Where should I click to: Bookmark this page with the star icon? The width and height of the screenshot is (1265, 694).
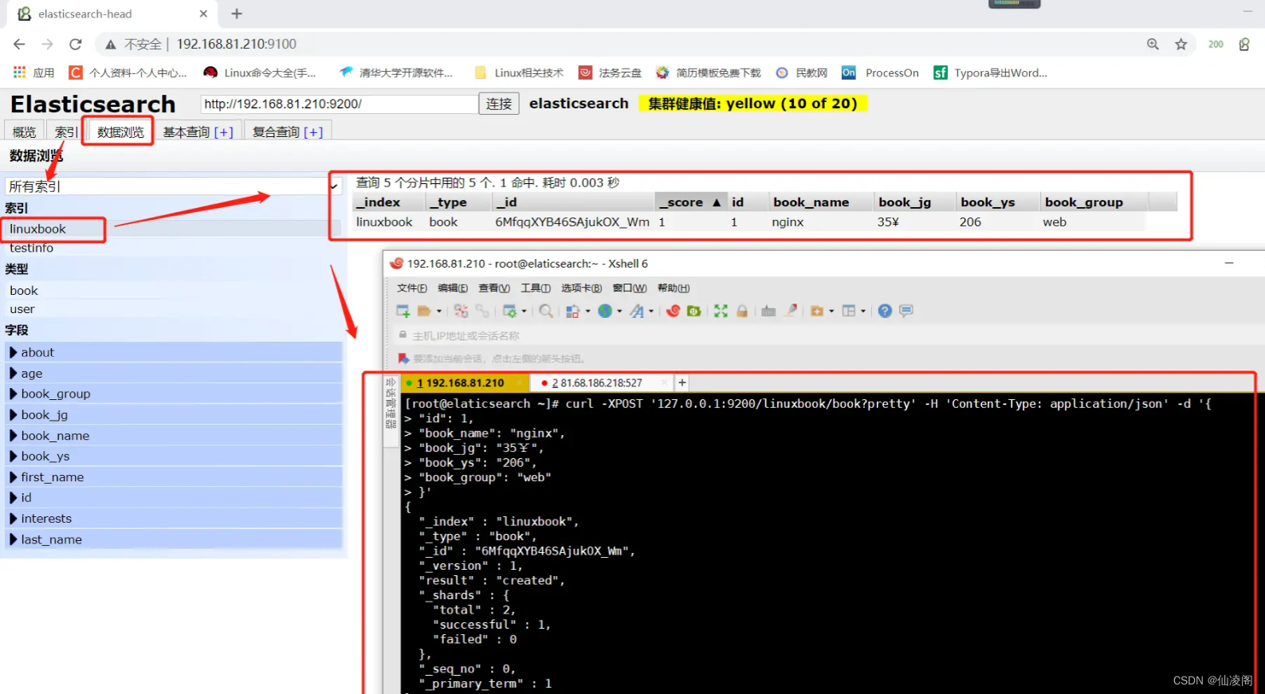(1181, 45)
